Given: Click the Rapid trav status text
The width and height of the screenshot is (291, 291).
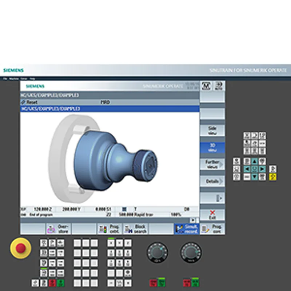Looking at the screenshot, I should coord(144,215).
